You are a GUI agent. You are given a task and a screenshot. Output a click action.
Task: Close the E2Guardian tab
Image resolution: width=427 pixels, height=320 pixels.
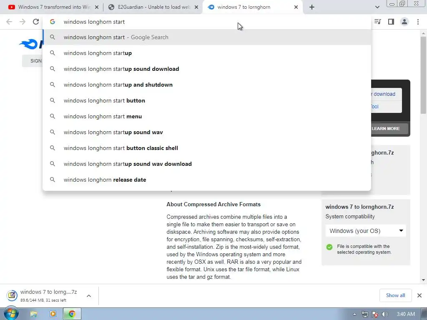click(x=196, y=7)
